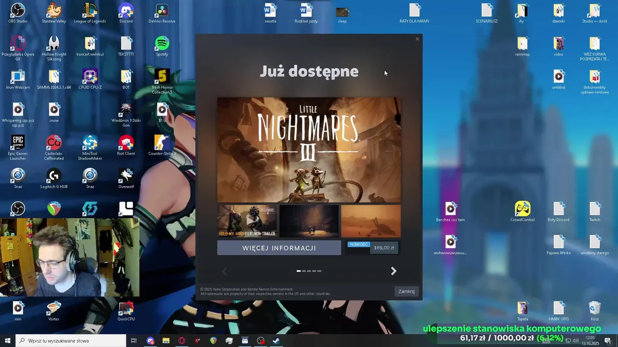Open the notification center icon
The width and height of the screenshot is (618, 347).
pyautogui.click(x=607, y=341)
